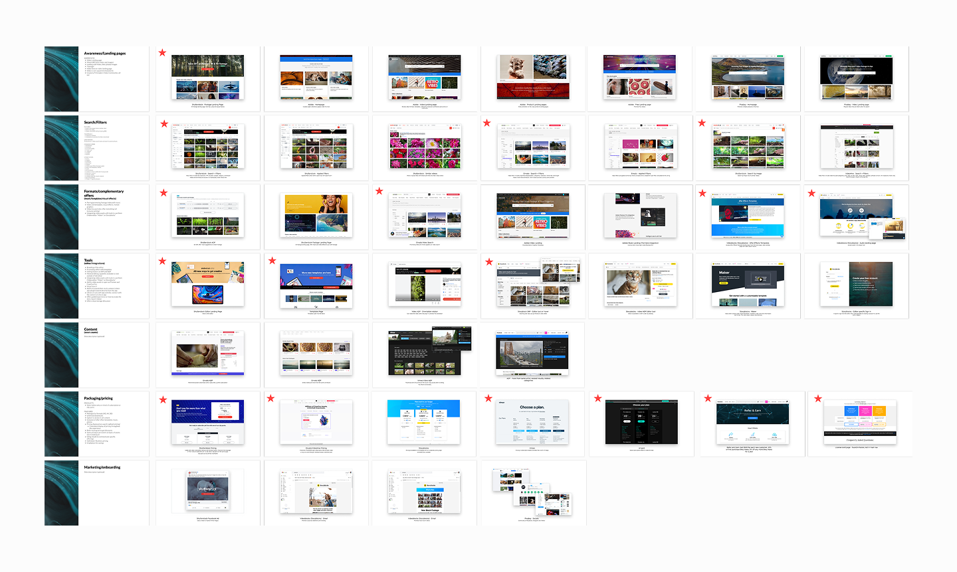Screen dimensions: 957x572
Task: Open the Pixabay Socials collage thumbnail
Action: point(532,492)
